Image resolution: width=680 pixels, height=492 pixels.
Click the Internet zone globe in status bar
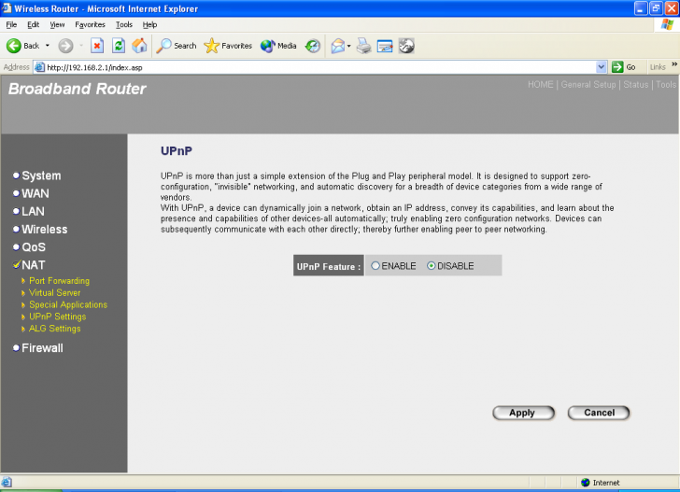(x=586, y=483)
